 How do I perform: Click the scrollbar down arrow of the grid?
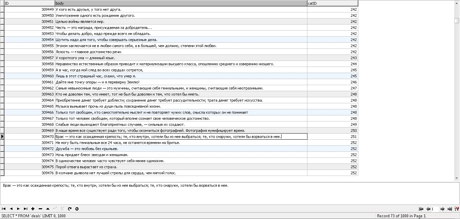[457, 178]
